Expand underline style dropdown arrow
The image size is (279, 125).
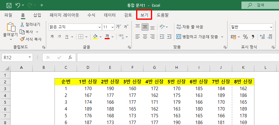(x=72, y=37)
